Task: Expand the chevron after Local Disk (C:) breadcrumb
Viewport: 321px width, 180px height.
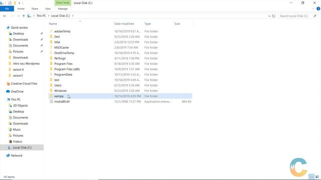Action: coord(73,15)
